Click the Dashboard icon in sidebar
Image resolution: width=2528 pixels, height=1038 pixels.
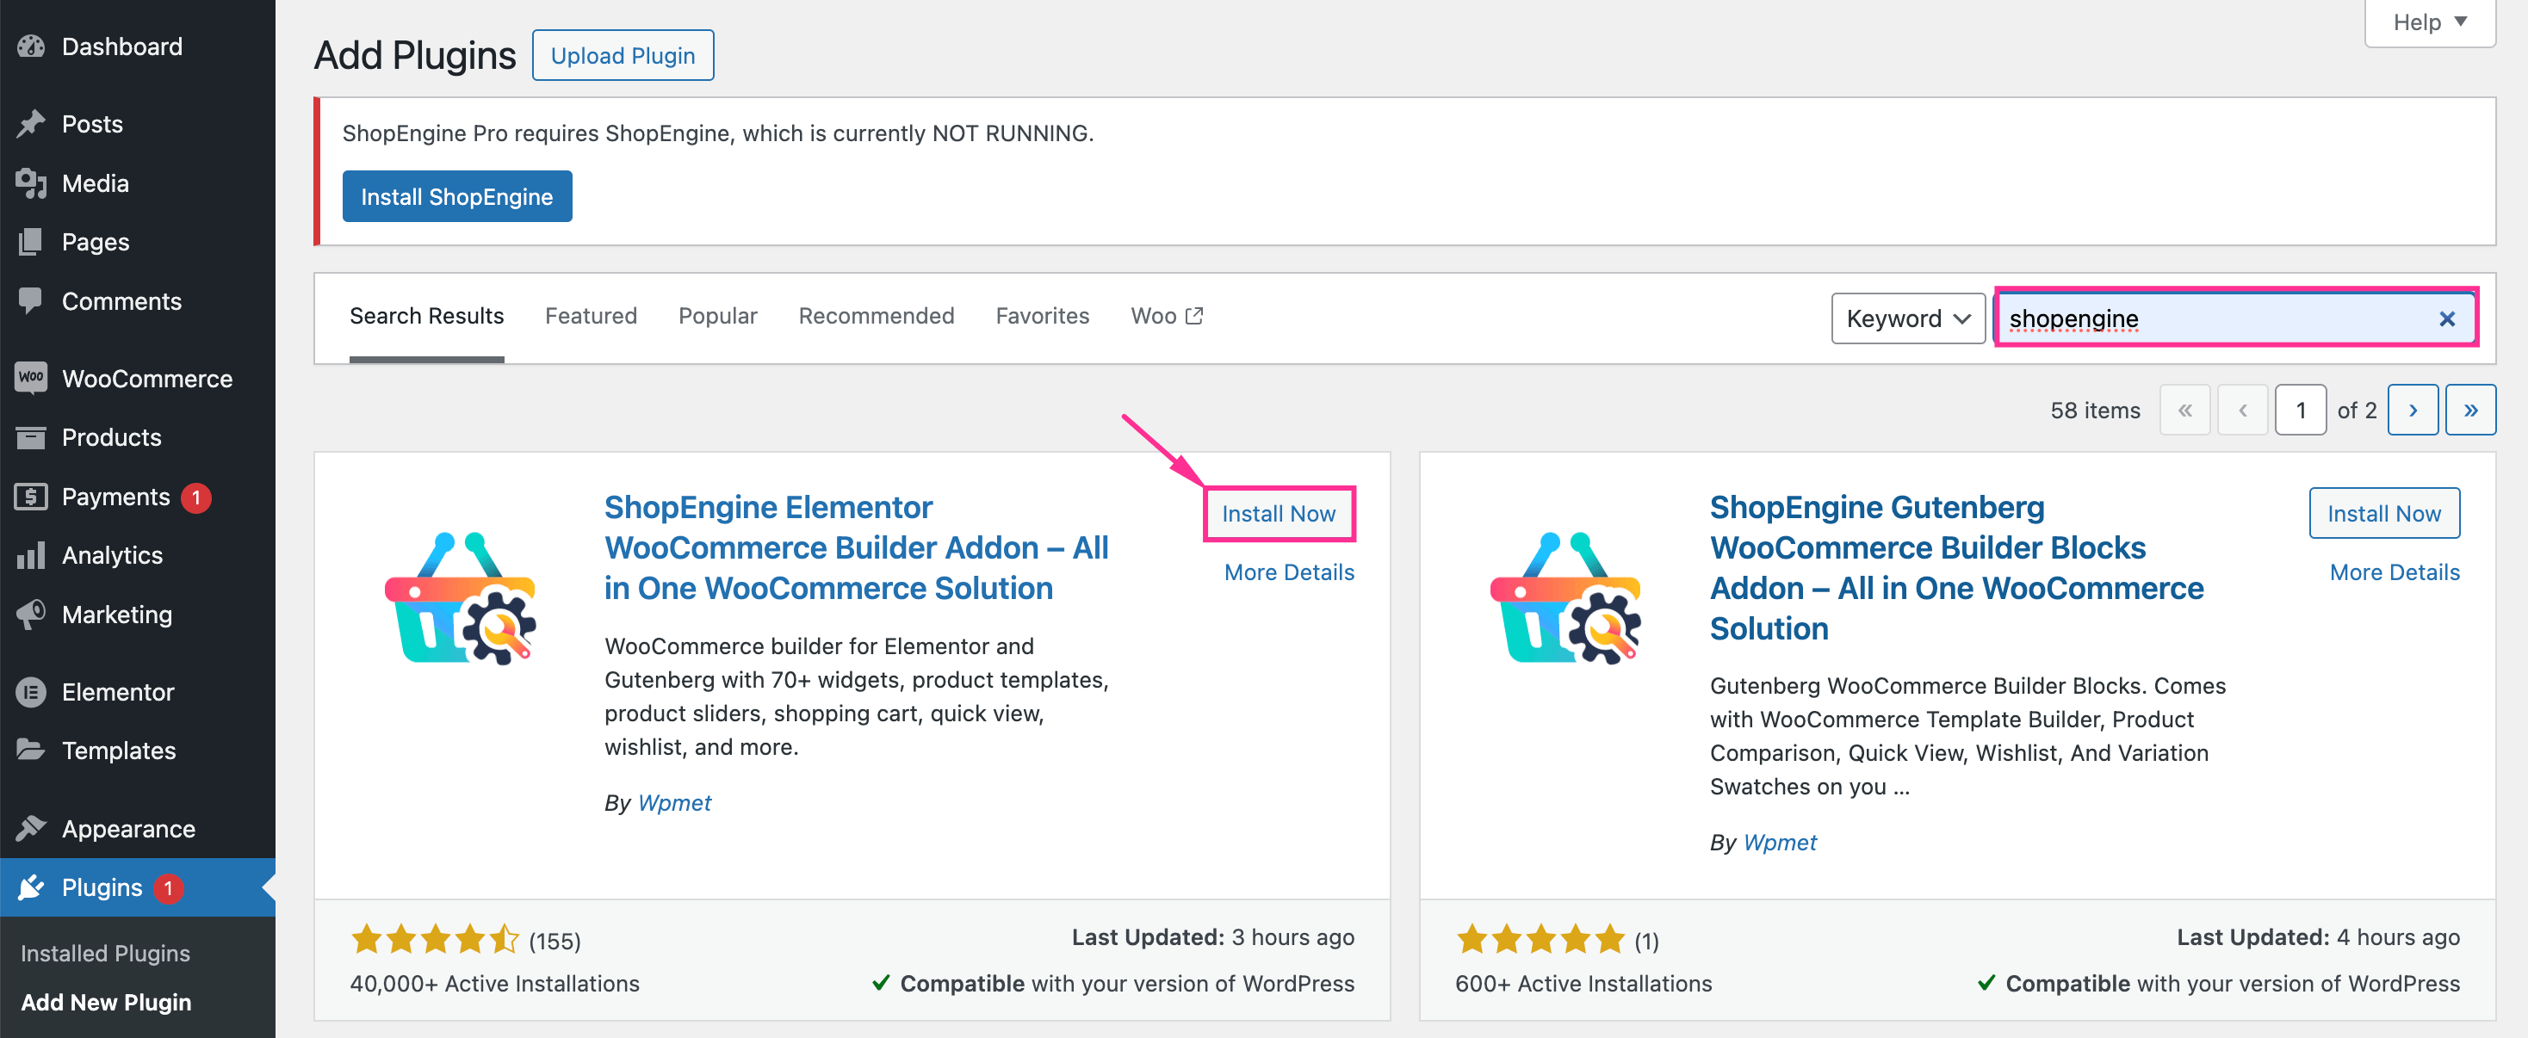click(28, 46)
